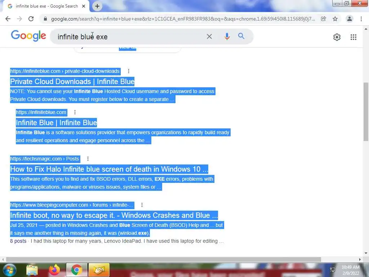Open the Google apps grid
Viewport: 369px width, 277px height.
tap(353, 37)
